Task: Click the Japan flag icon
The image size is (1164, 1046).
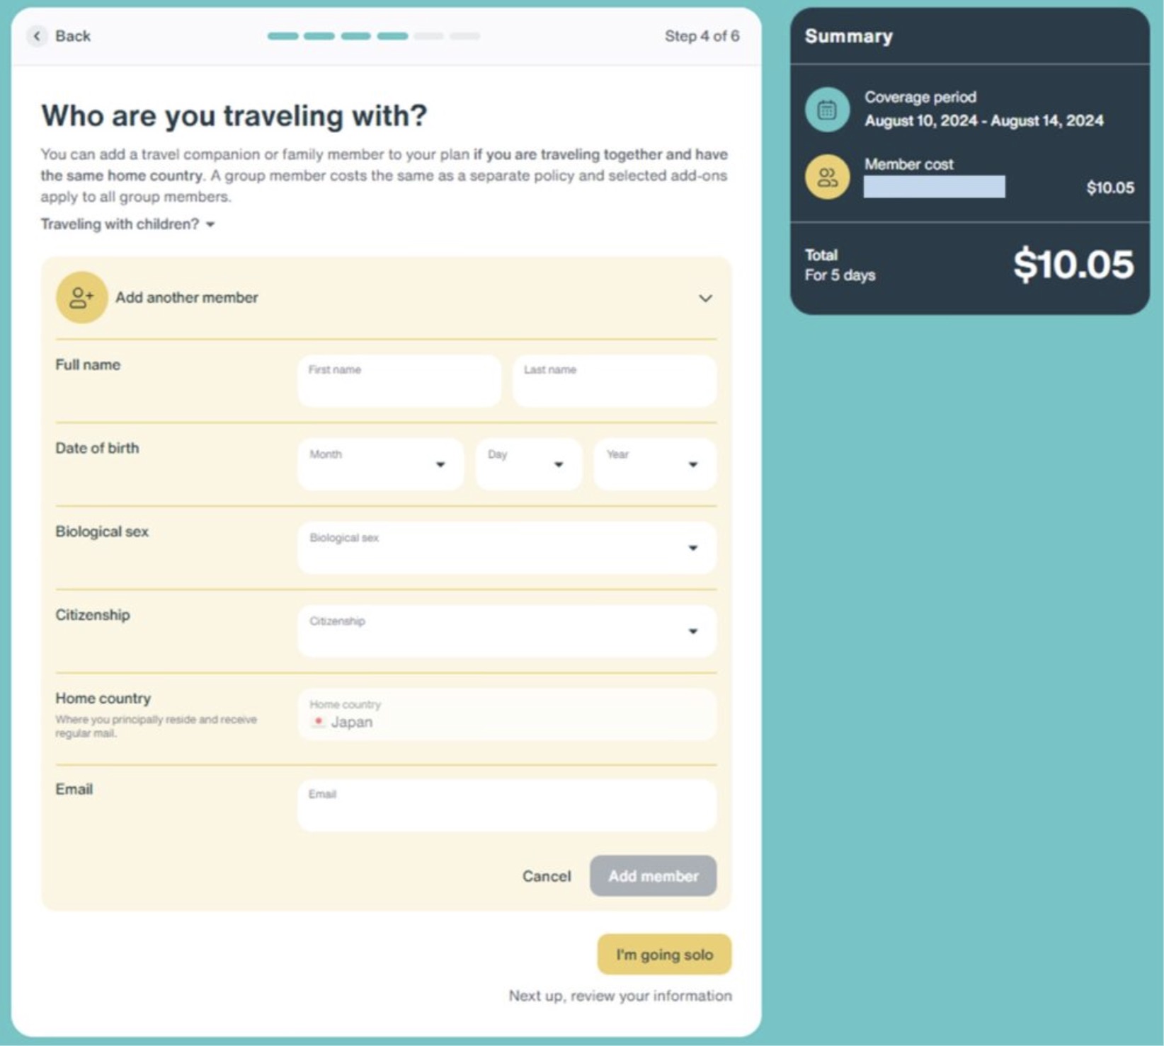Action: (319, 722)
